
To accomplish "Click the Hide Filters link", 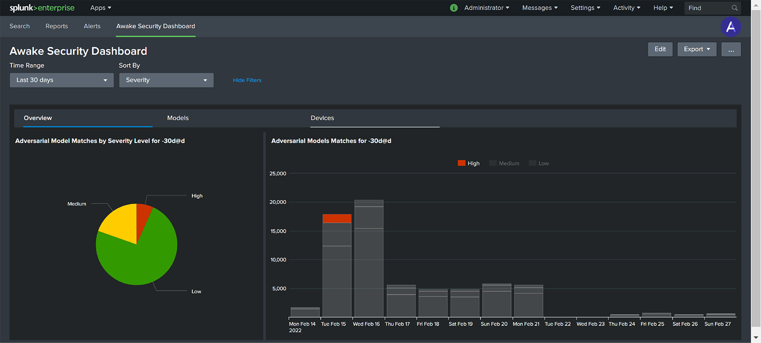I will coord(247,80).
